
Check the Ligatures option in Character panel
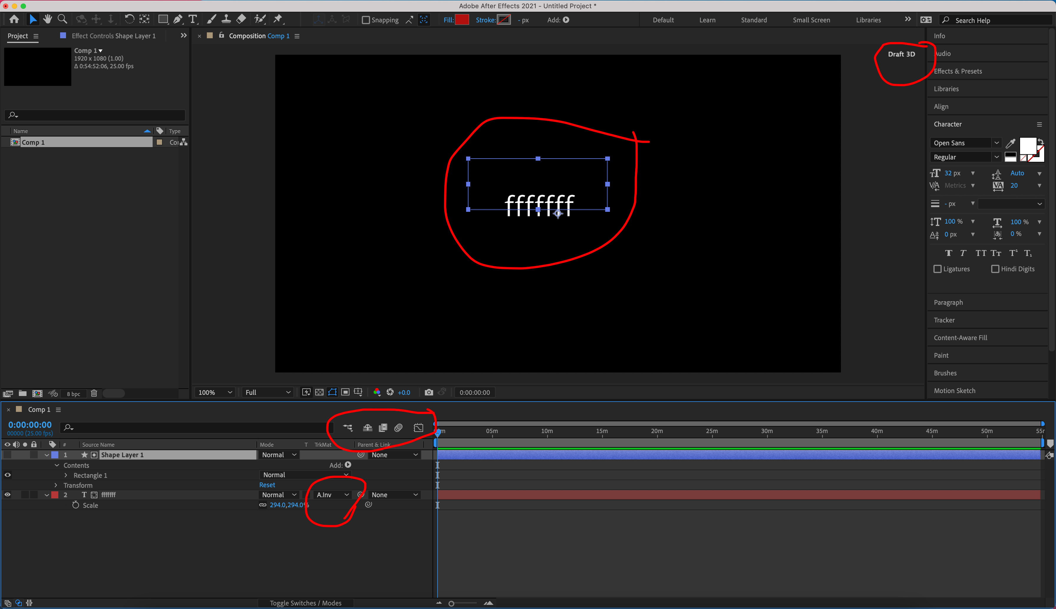[x=938, y=269]
